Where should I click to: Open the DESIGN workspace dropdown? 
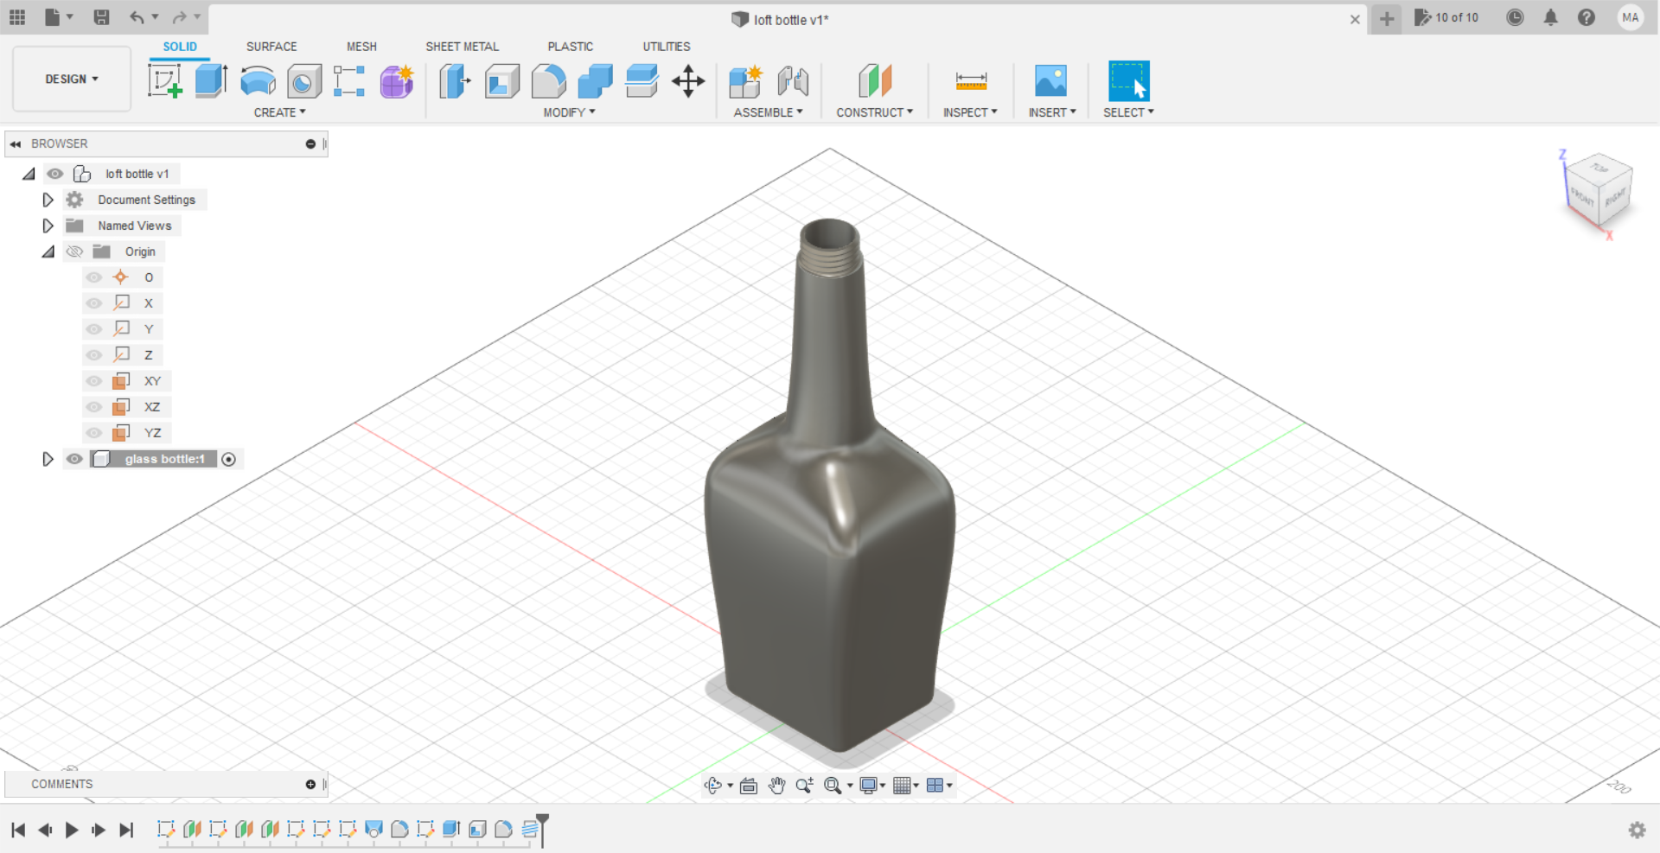click(x=72, y=79)
